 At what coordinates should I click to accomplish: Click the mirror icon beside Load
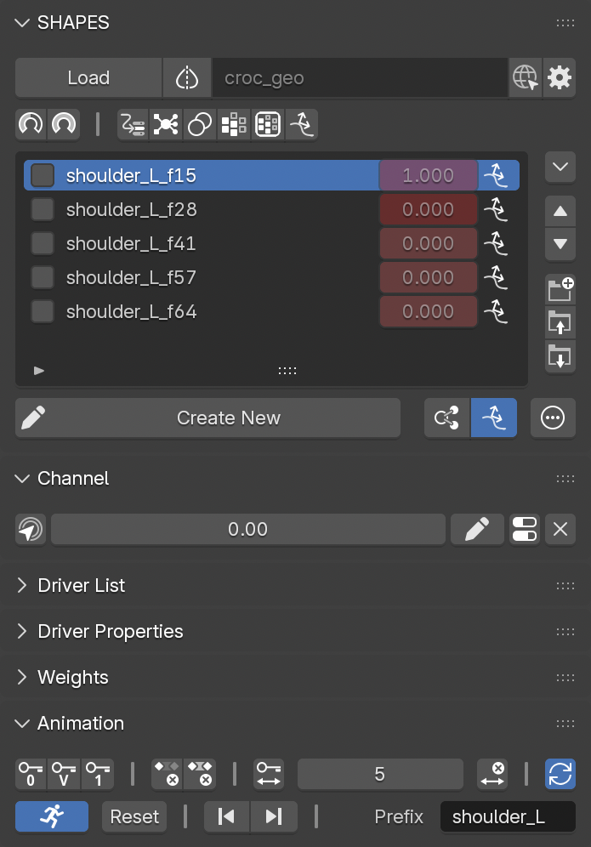pyautogui.click(x=187, y=77)
